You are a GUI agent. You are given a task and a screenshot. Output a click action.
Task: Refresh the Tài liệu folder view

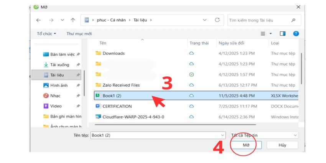tap(217, 20)
